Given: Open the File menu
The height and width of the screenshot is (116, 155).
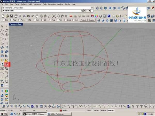Looking at the screenshot, I should point(2,4).
